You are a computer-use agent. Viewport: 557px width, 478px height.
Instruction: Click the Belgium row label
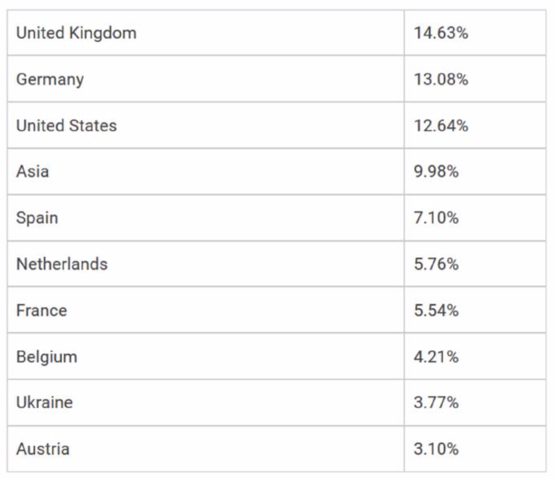[x=46, y=356]
